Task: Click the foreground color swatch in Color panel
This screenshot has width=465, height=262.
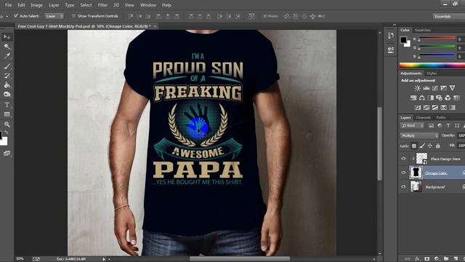Action: pos(403,39)
